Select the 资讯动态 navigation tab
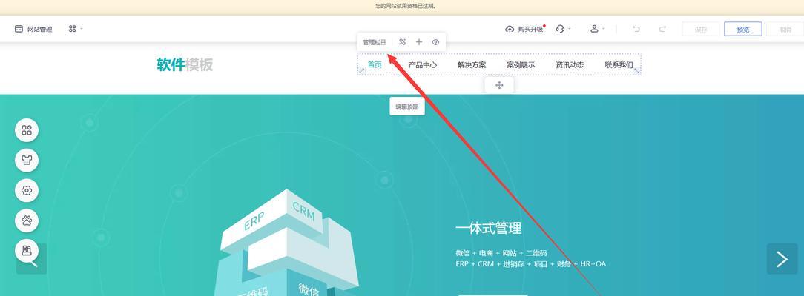 coord(570,65)
